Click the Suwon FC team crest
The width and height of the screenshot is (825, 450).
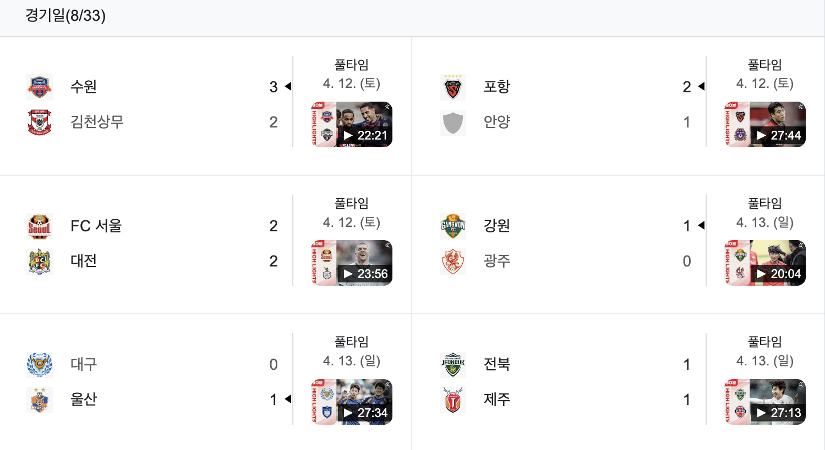[x=40, y=87]
